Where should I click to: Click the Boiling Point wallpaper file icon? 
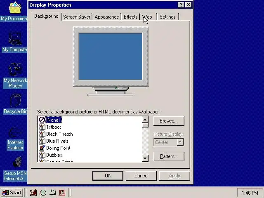[42, 148]
